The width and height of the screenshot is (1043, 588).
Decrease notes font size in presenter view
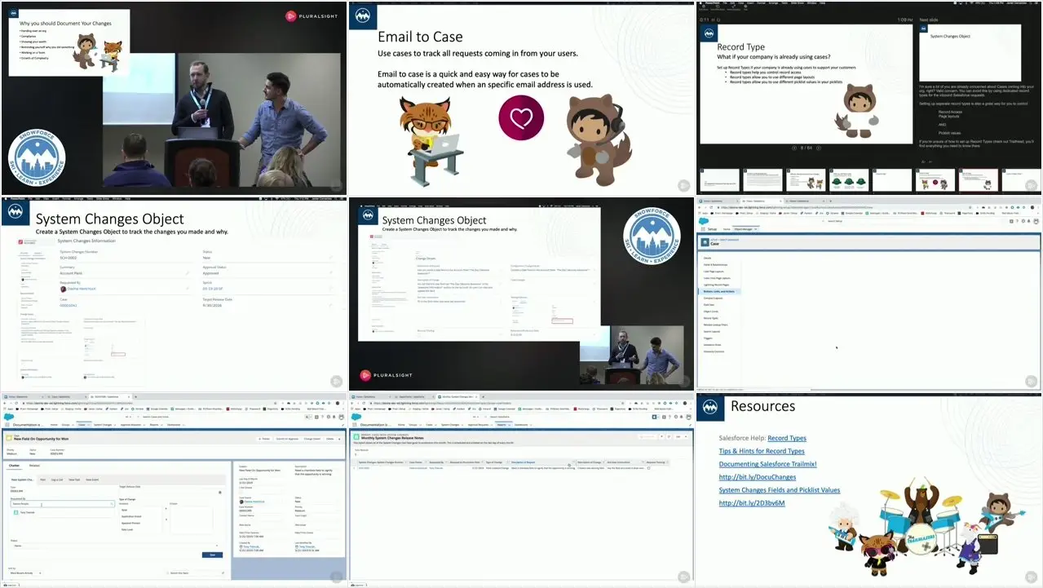pos(930,161)
